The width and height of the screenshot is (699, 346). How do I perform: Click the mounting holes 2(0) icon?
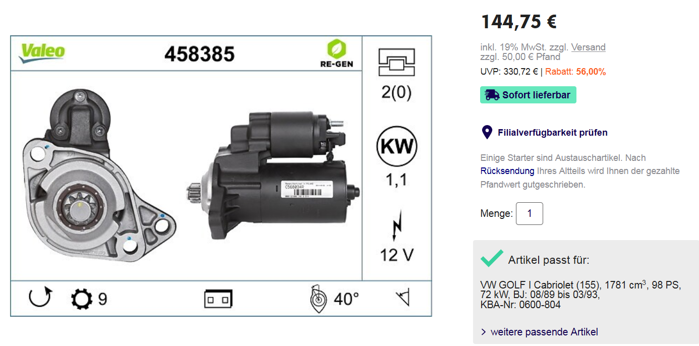click(x=397, y=63)
